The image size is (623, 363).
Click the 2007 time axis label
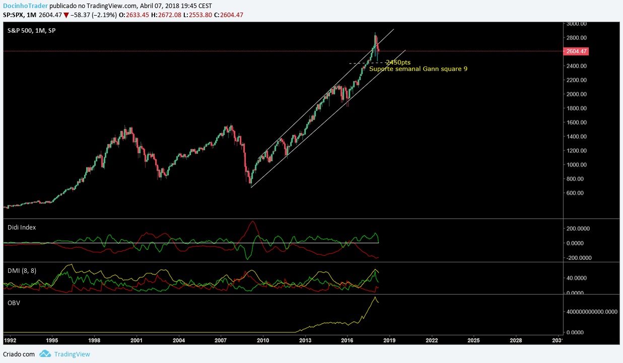pyautogui.click(x=221, y=341)
